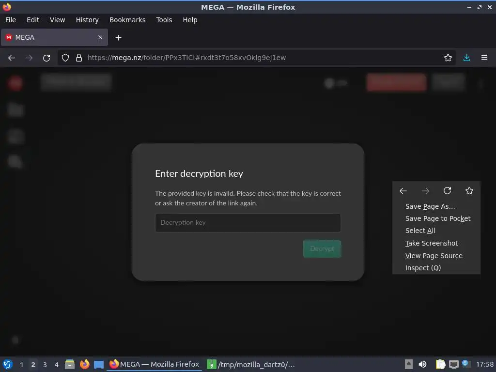Screen dimensions: 496x372
Task: Open the file manager taskbar launcher
Action: pos(70,364)
